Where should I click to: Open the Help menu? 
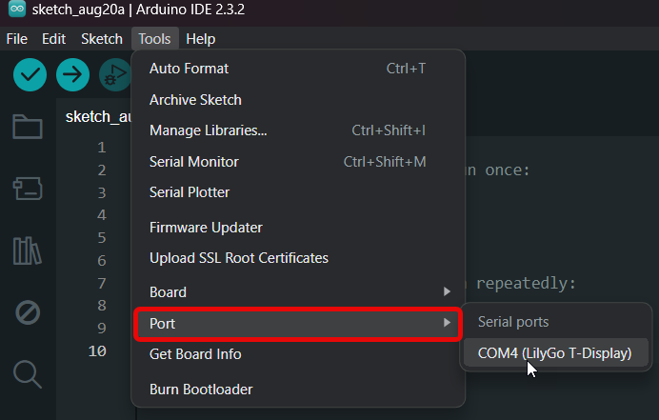[x=201, y=39]
